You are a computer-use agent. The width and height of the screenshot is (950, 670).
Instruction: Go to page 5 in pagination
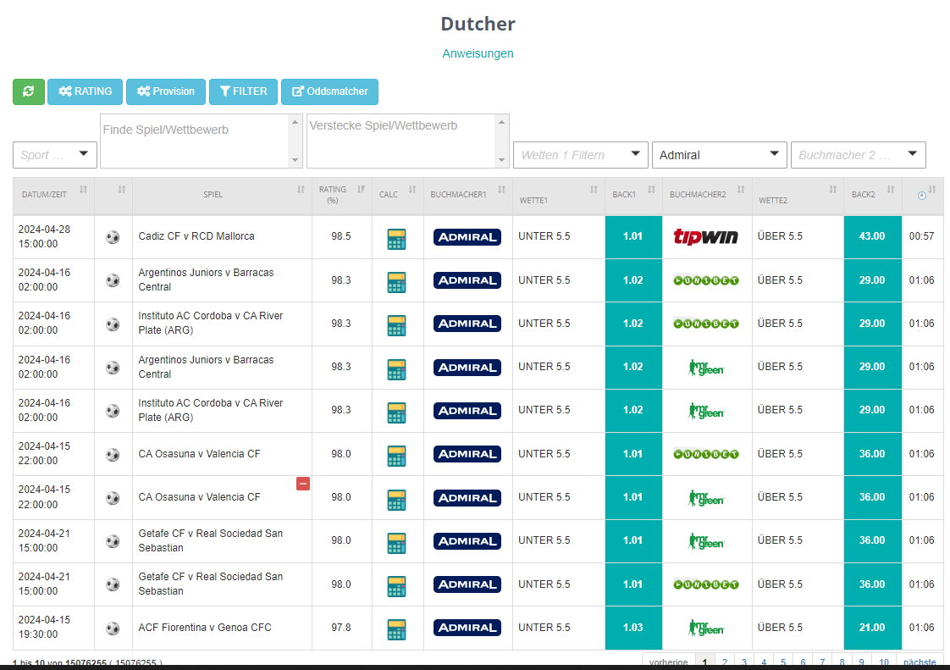tap(783, 662)
